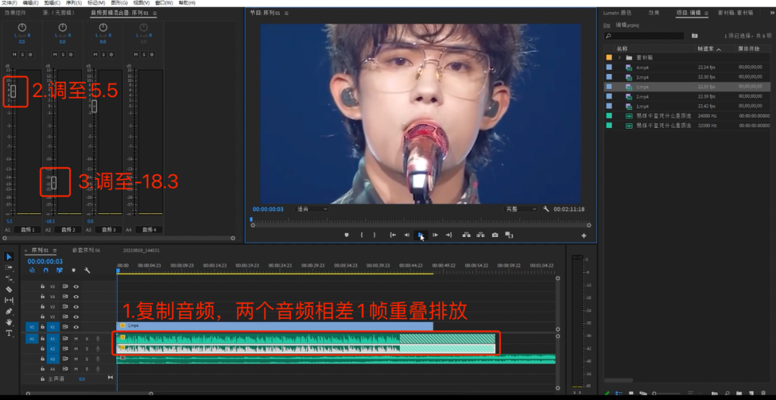Open timeline display settings wrench

point(87,271)
